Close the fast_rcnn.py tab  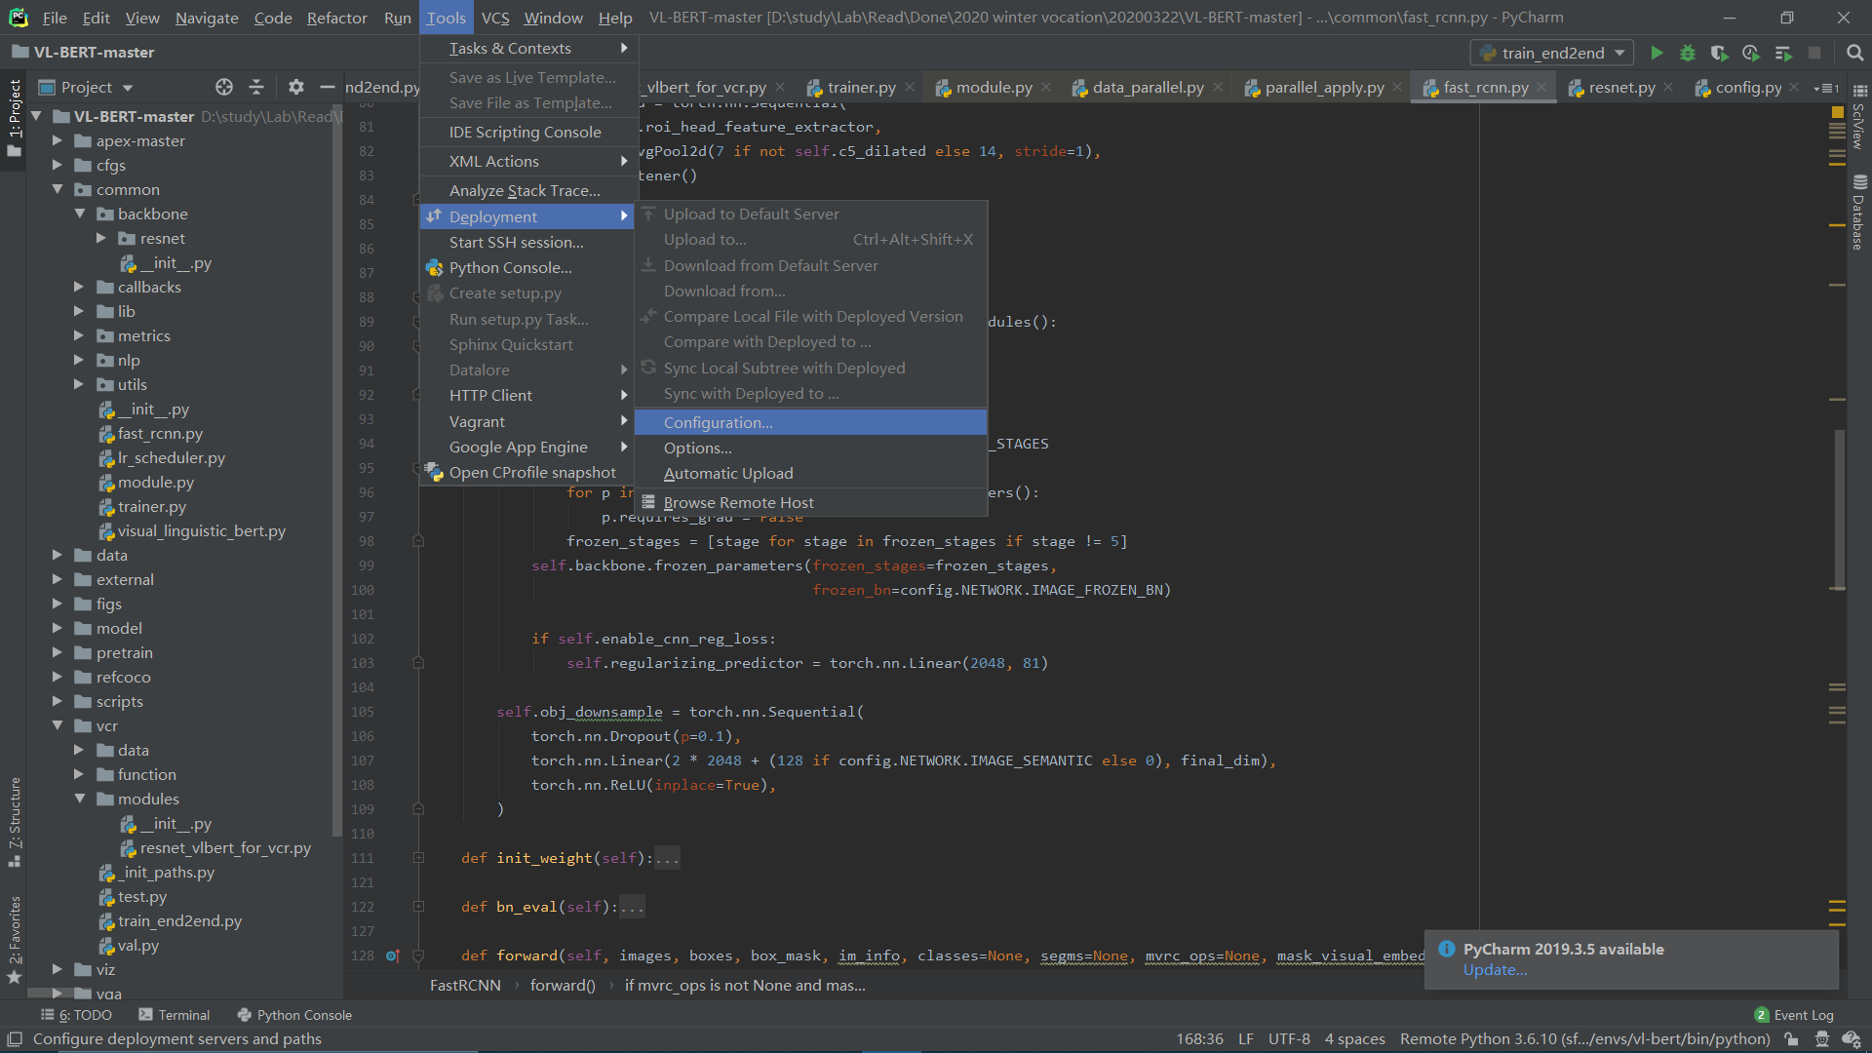[1541, 87]
